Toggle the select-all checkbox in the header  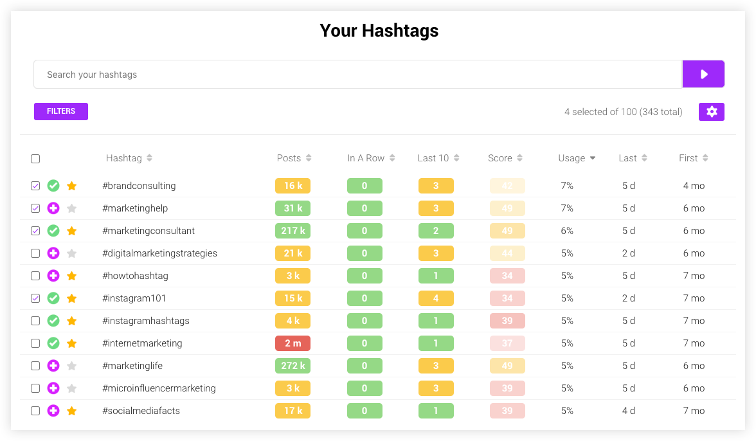pos(35,158)
